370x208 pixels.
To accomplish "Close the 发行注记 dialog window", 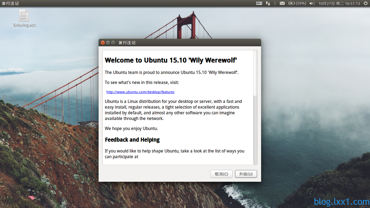I will point(103,43).
